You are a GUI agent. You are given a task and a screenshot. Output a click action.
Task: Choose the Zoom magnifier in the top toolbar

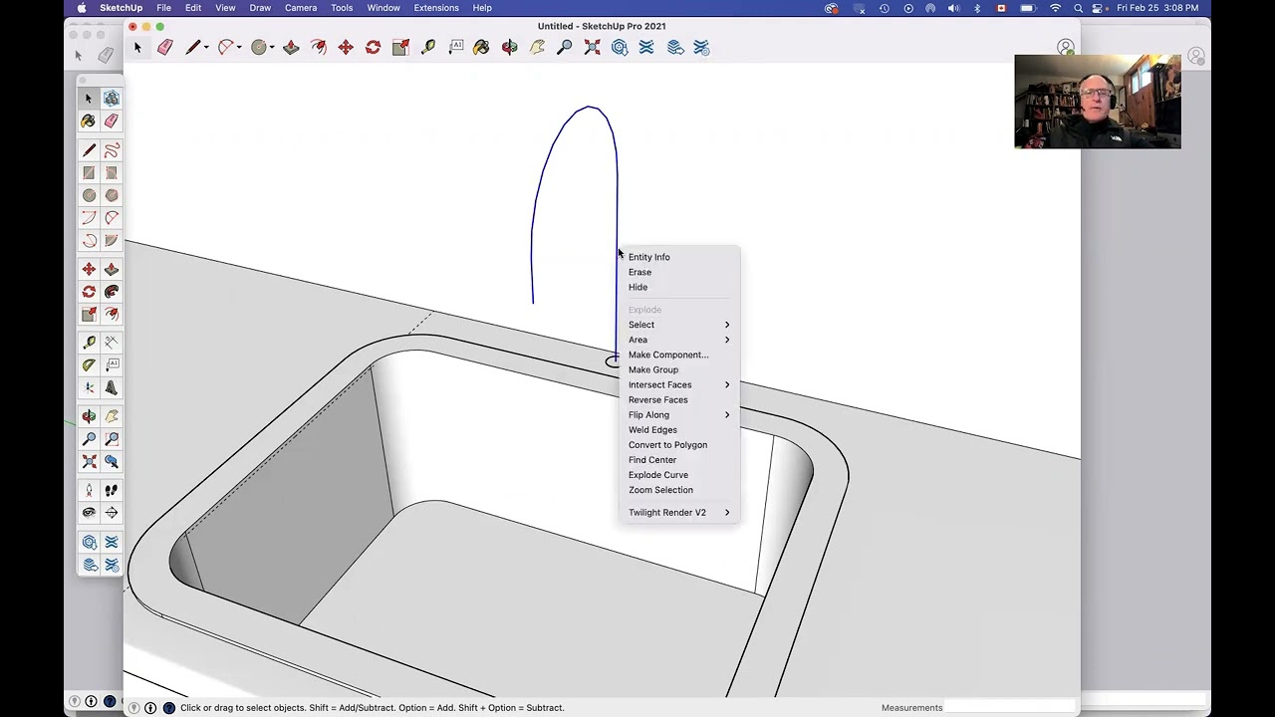(565, 47)
